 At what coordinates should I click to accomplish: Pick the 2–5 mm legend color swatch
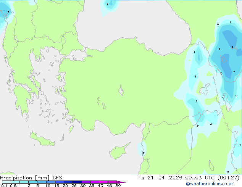[x=33, y=182]
